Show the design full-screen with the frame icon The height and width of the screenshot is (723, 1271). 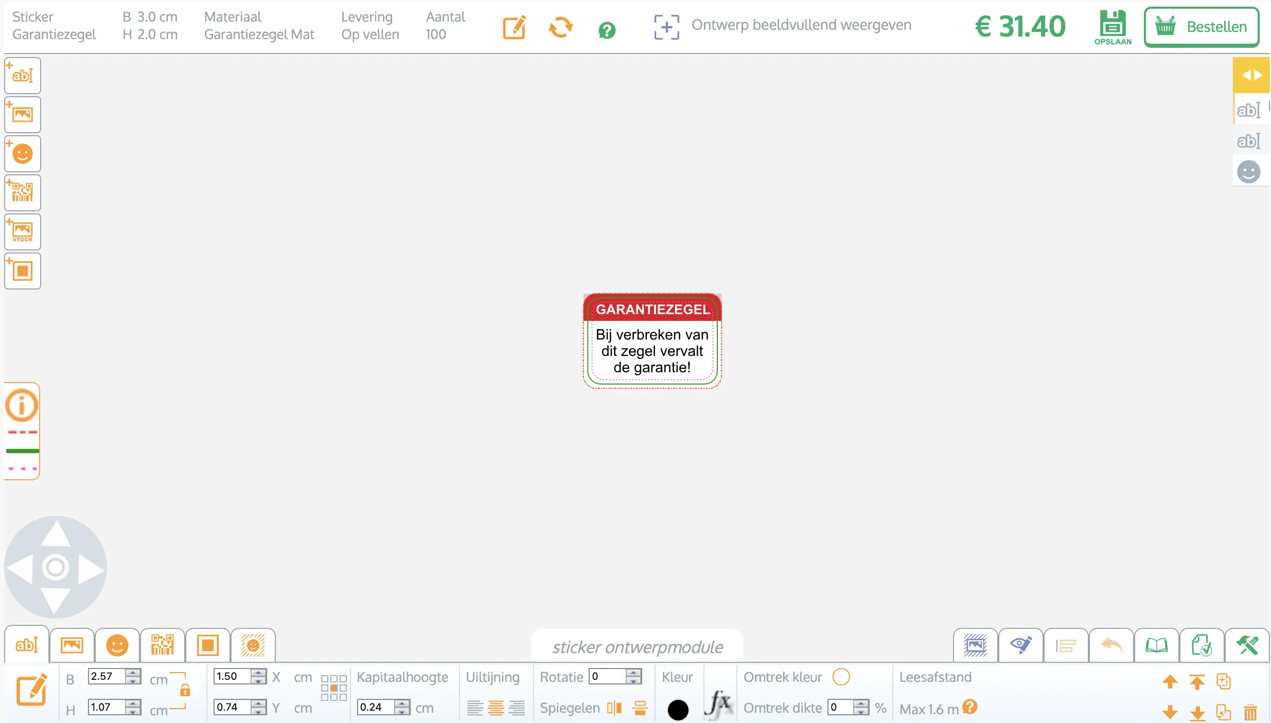pos(666,27)
